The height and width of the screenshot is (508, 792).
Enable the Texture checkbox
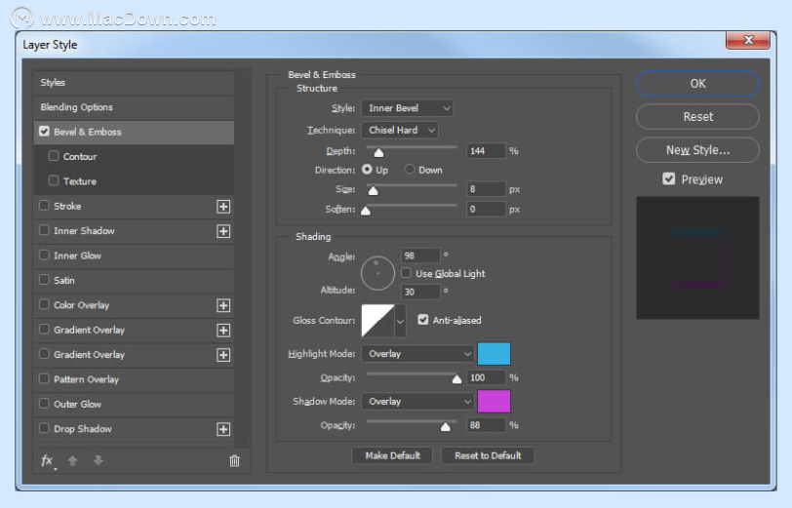point(54,180)
